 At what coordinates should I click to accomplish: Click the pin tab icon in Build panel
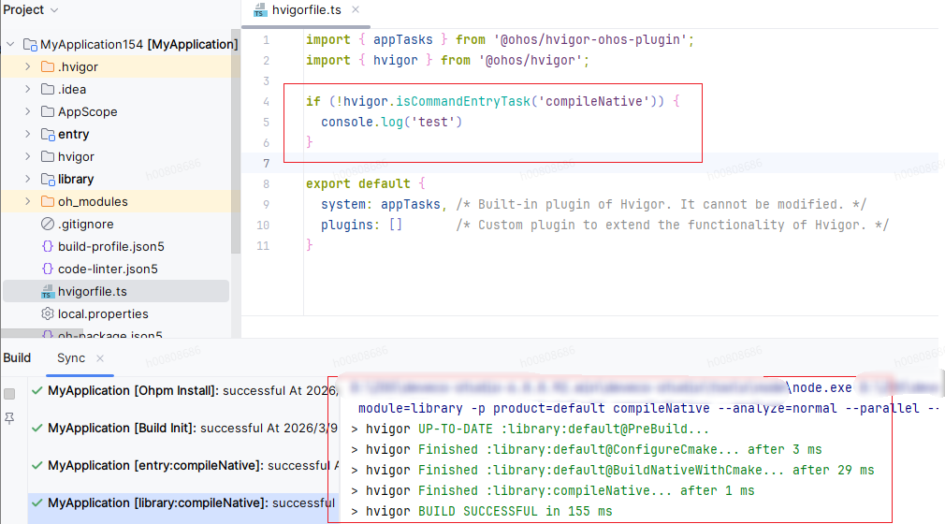[9, 418]
